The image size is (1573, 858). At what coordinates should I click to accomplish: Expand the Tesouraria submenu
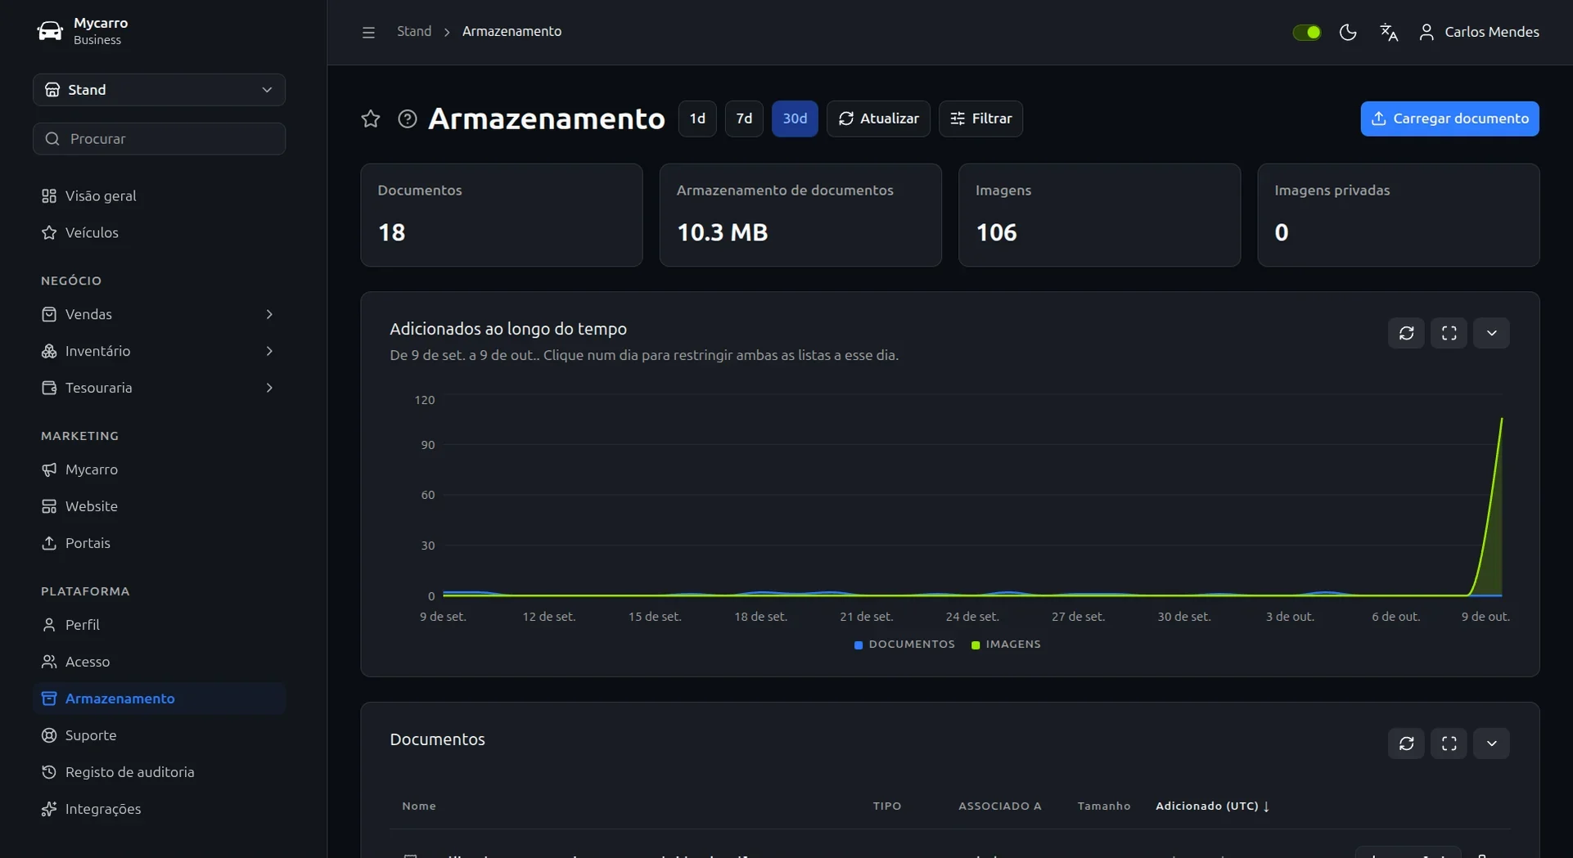tap(159, 388)
